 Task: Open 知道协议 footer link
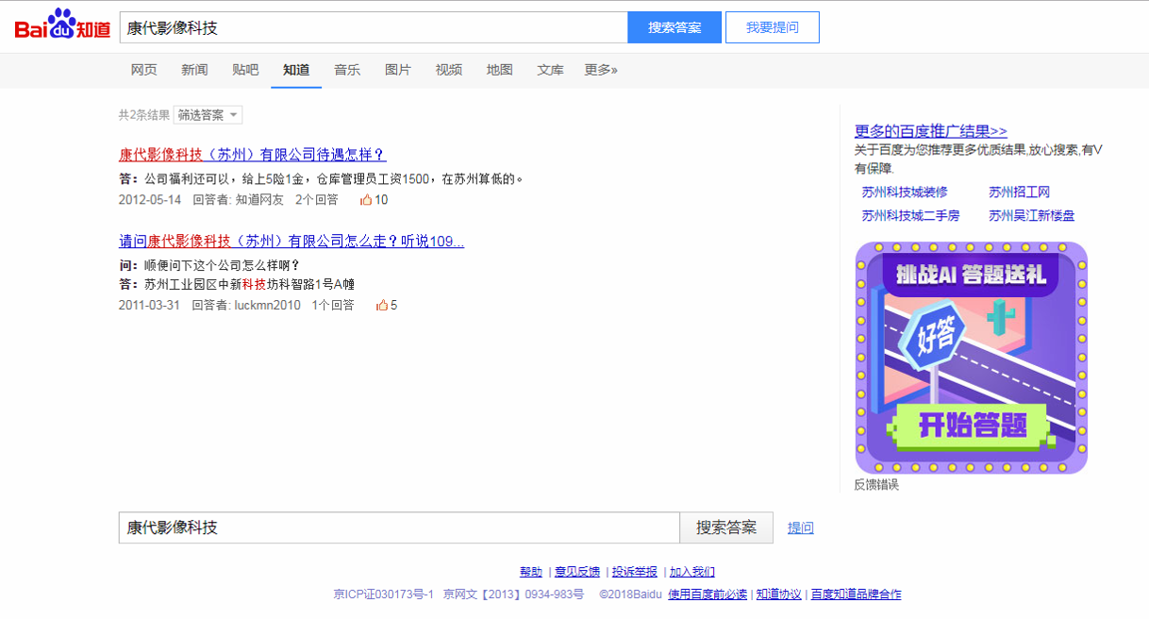(x=779, y=594)
